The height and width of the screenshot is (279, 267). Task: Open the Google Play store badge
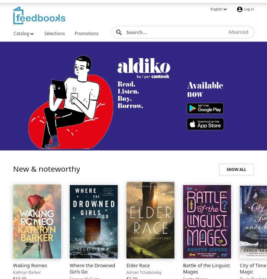[x=205, y=108]
